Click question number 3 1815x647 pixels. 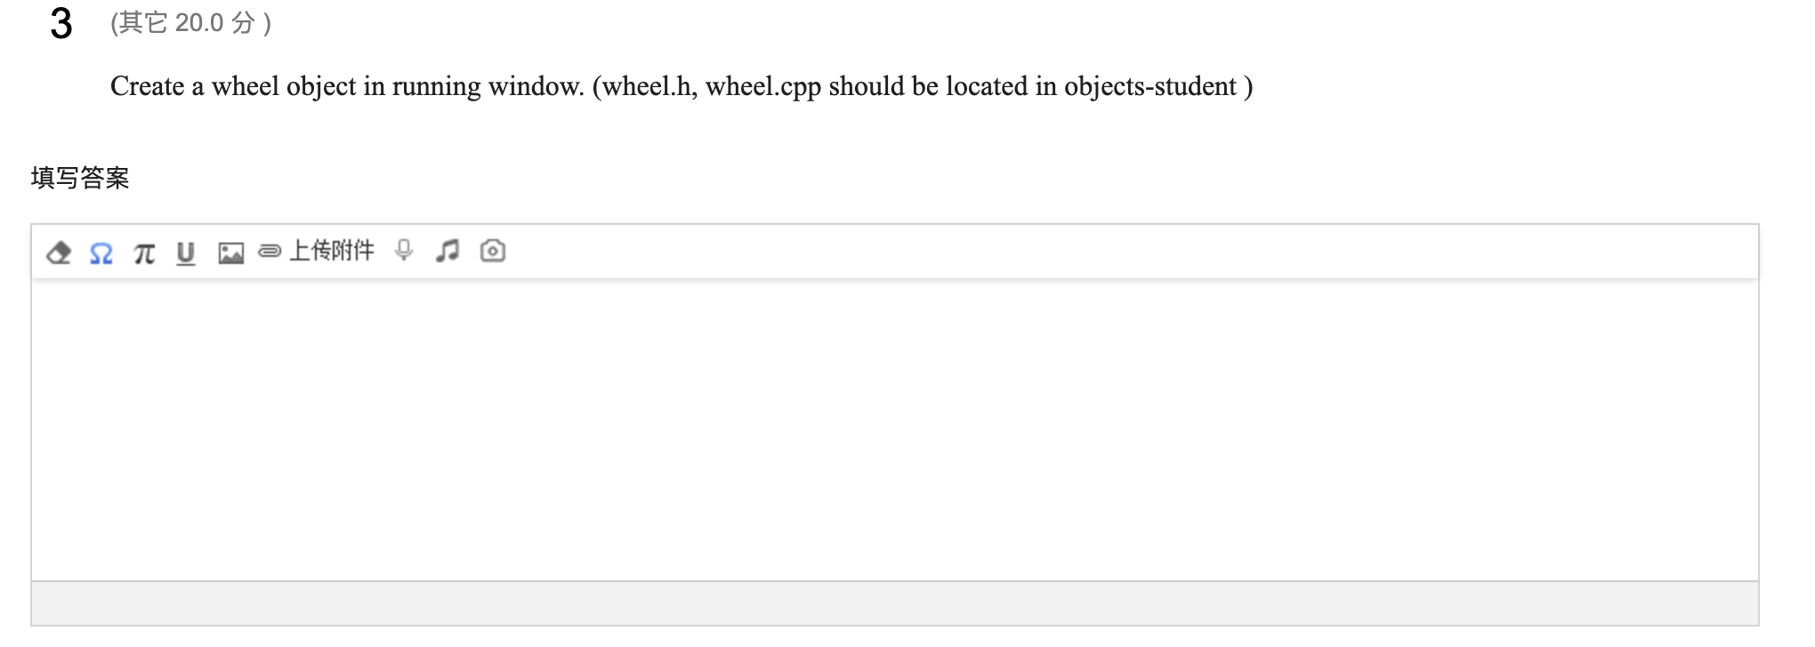[x=60, y=24]
